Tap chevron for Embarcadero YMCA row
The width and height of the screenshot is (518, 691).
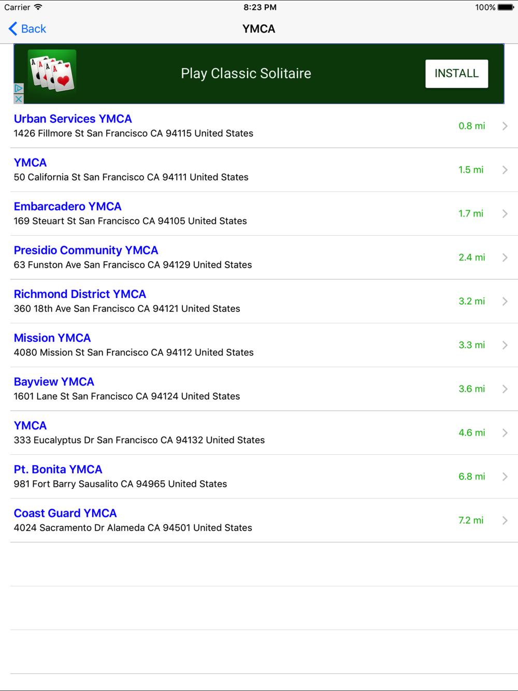click(505, 213)
